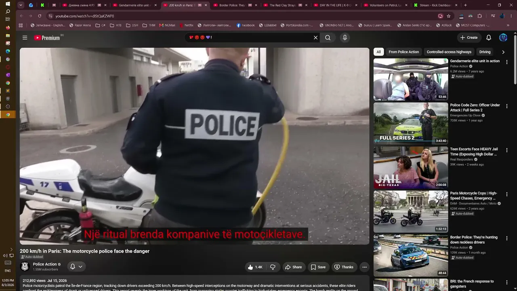Open the YouTube guide hamburger menu
517x291 pixels.
click(x=25, y=38)
